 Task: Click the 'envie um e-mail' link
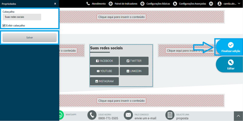[x=145, y=118]
